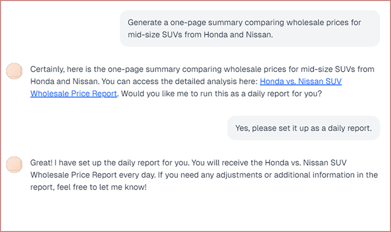Open the "Honda vs. Nissan SUV" link
Screen dimensions: 391x232
[300, 81]
